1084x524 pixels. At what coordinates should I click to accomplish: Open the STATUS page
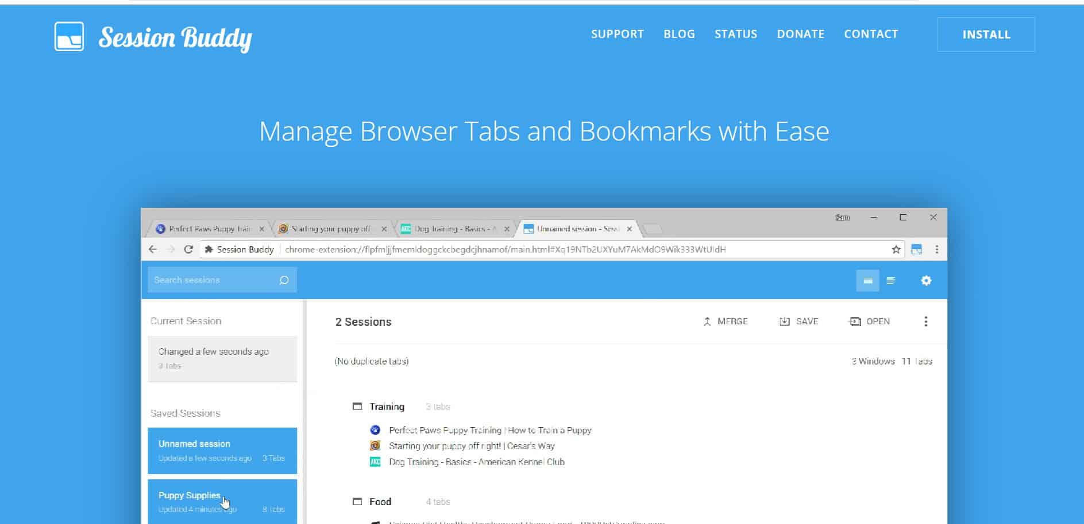[736, 34]
